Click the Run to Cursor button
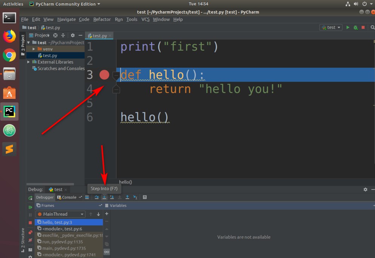Screen dimensions: 375x258 [135, 197]
